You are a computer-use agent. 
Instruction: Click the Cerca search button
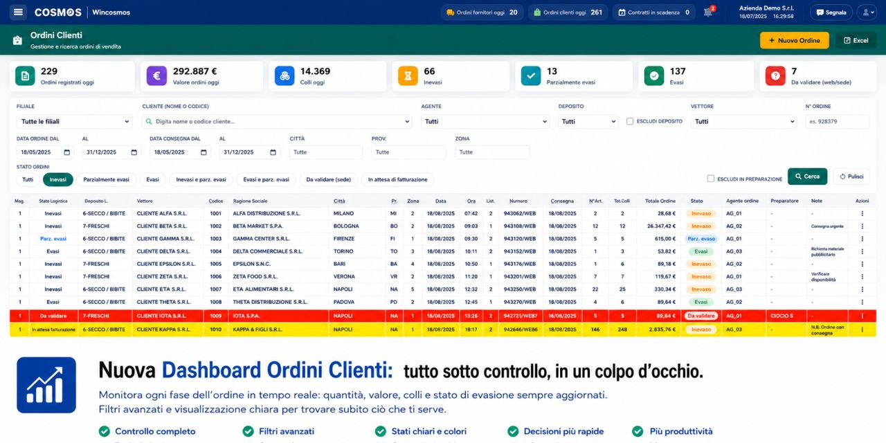pos(807,177)
